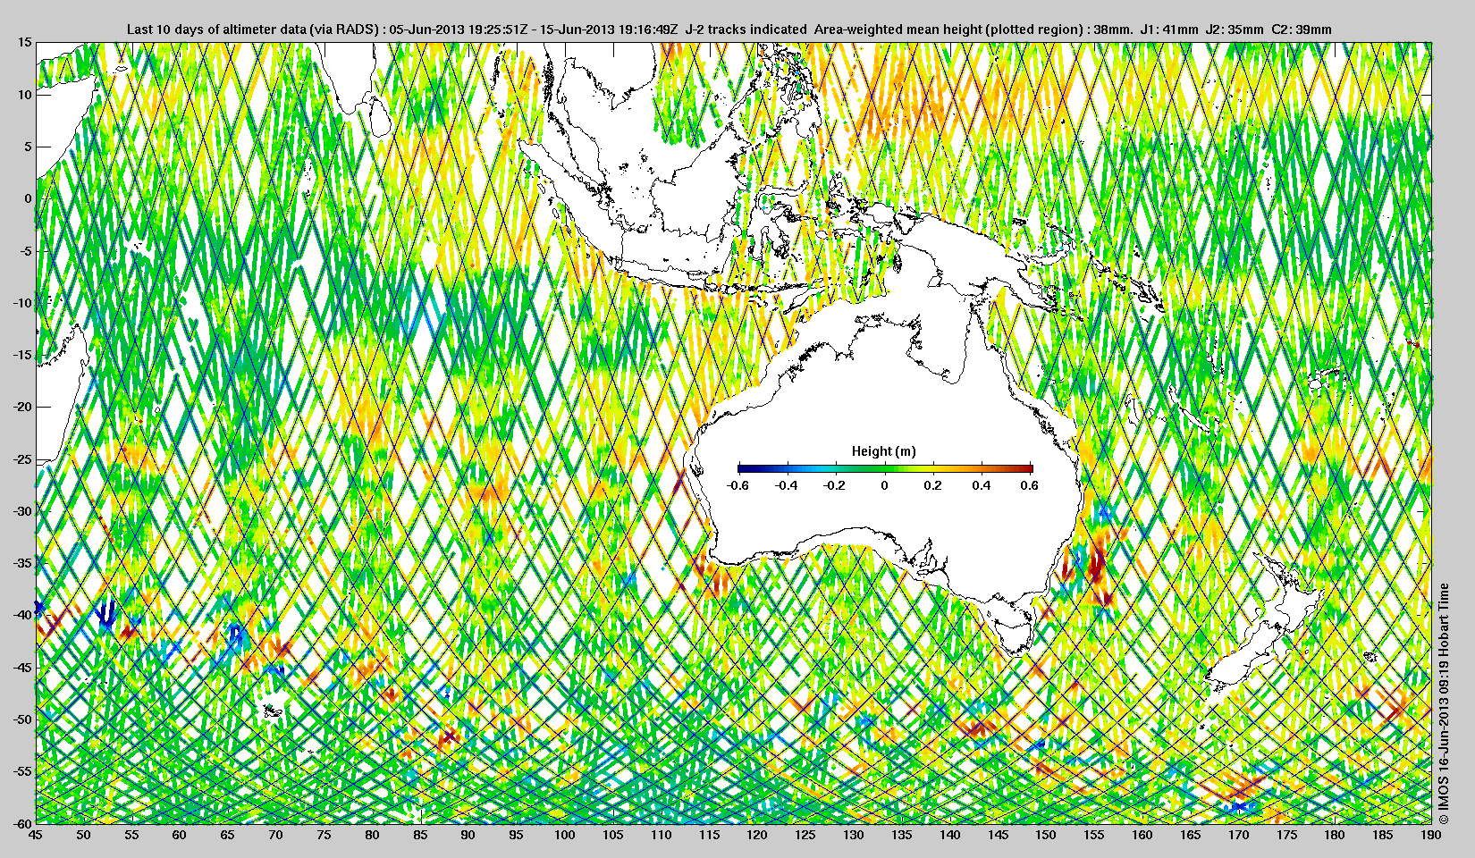Click the colorbar tick label 0.2
This screenshot has height=858, width=1475.
coord(933,485)
